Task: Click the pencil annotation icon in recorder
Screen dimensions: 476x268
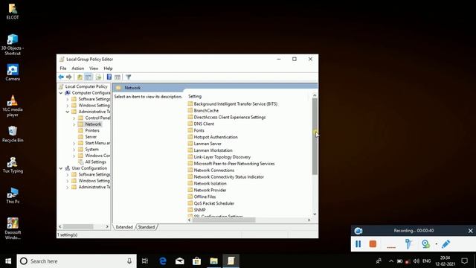Action: pyautogui.click(x=446, y=244)
